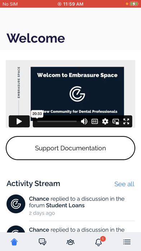Open Support Documentation
Image resolution: width=141 pixels, height=251 pixels.
click(70, 148)
